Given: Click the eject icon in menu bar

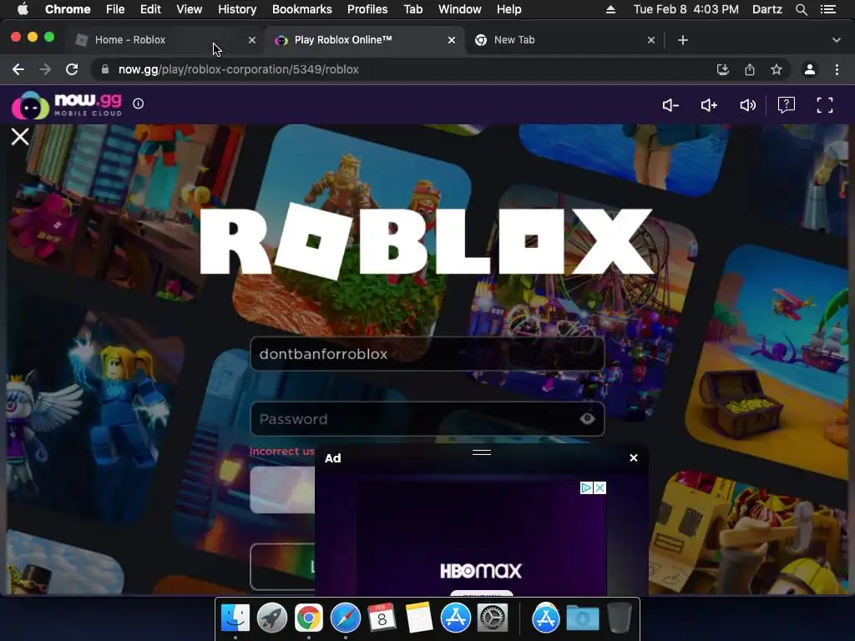Looking at the screenshot, I should coord(610,9).
